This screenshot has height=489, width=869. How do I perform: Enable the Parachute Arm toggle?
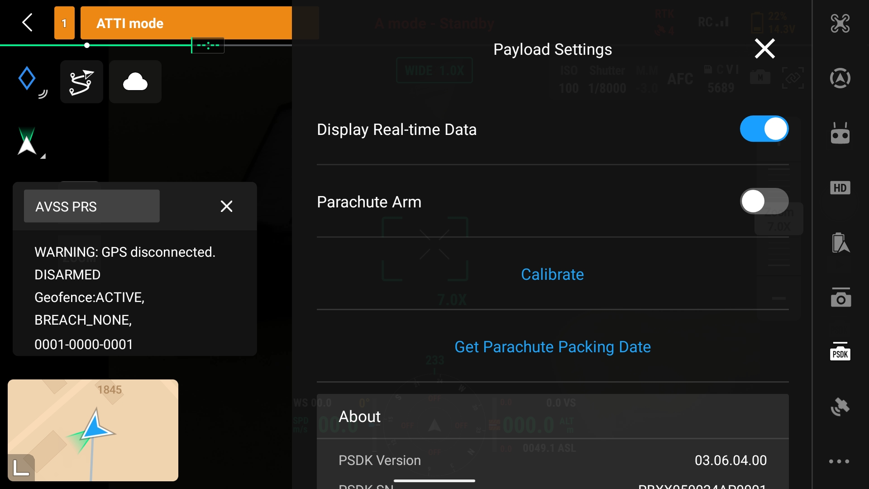pos(764,201)
